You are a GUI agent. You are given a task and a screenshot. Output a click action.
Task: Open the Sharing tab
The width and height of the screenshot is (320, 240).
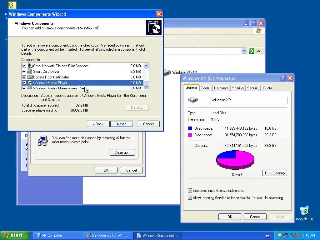pos(238,88)
